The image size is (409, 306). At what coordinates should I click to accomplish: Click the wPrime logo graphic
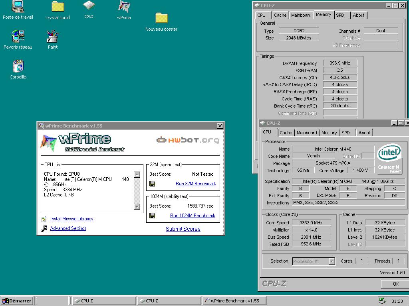[82, 142]
